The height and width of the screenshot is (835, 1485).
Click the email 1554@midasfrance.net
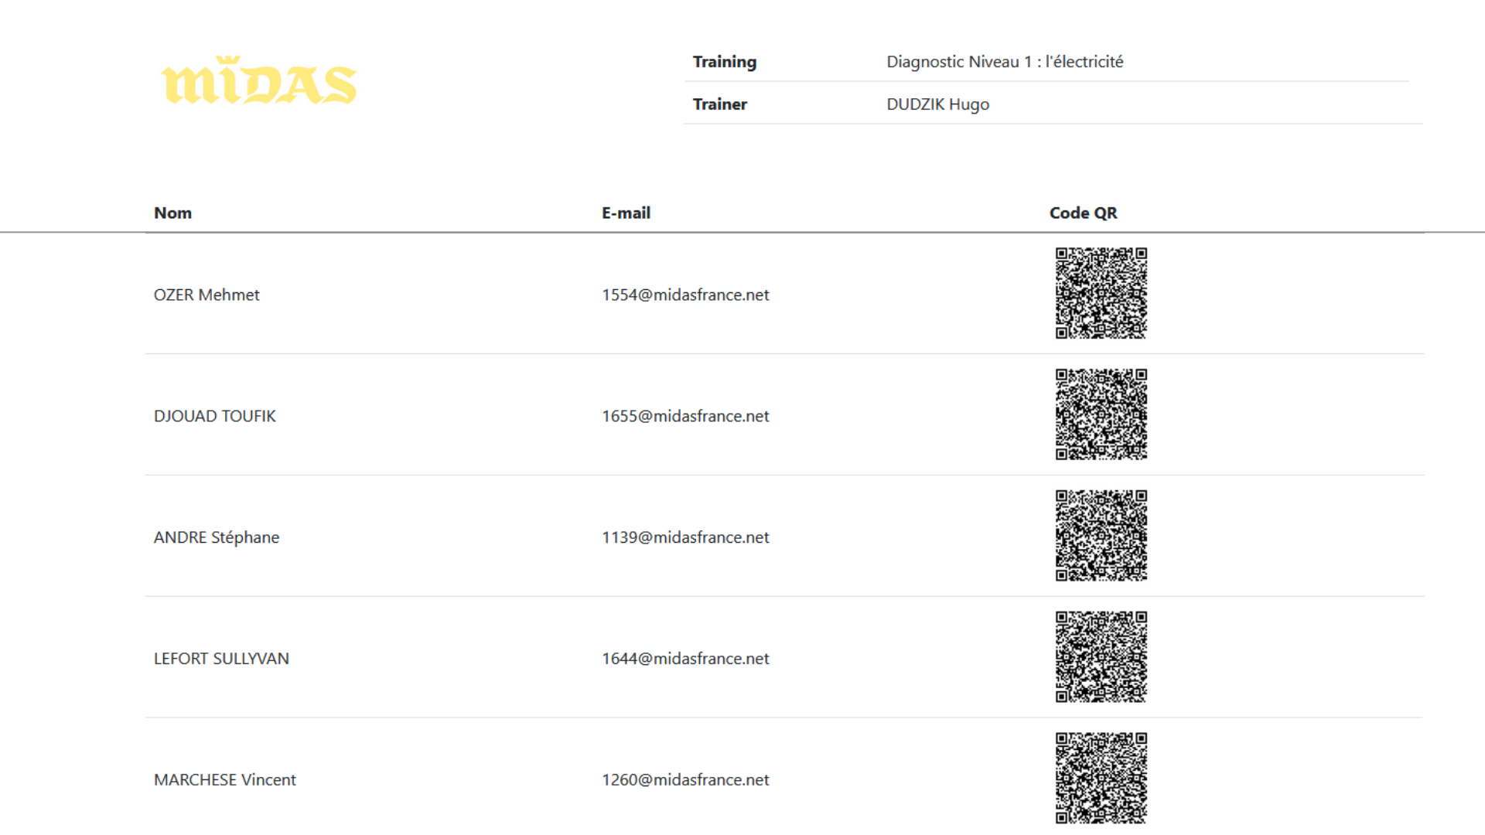click(x=685, y=295)
